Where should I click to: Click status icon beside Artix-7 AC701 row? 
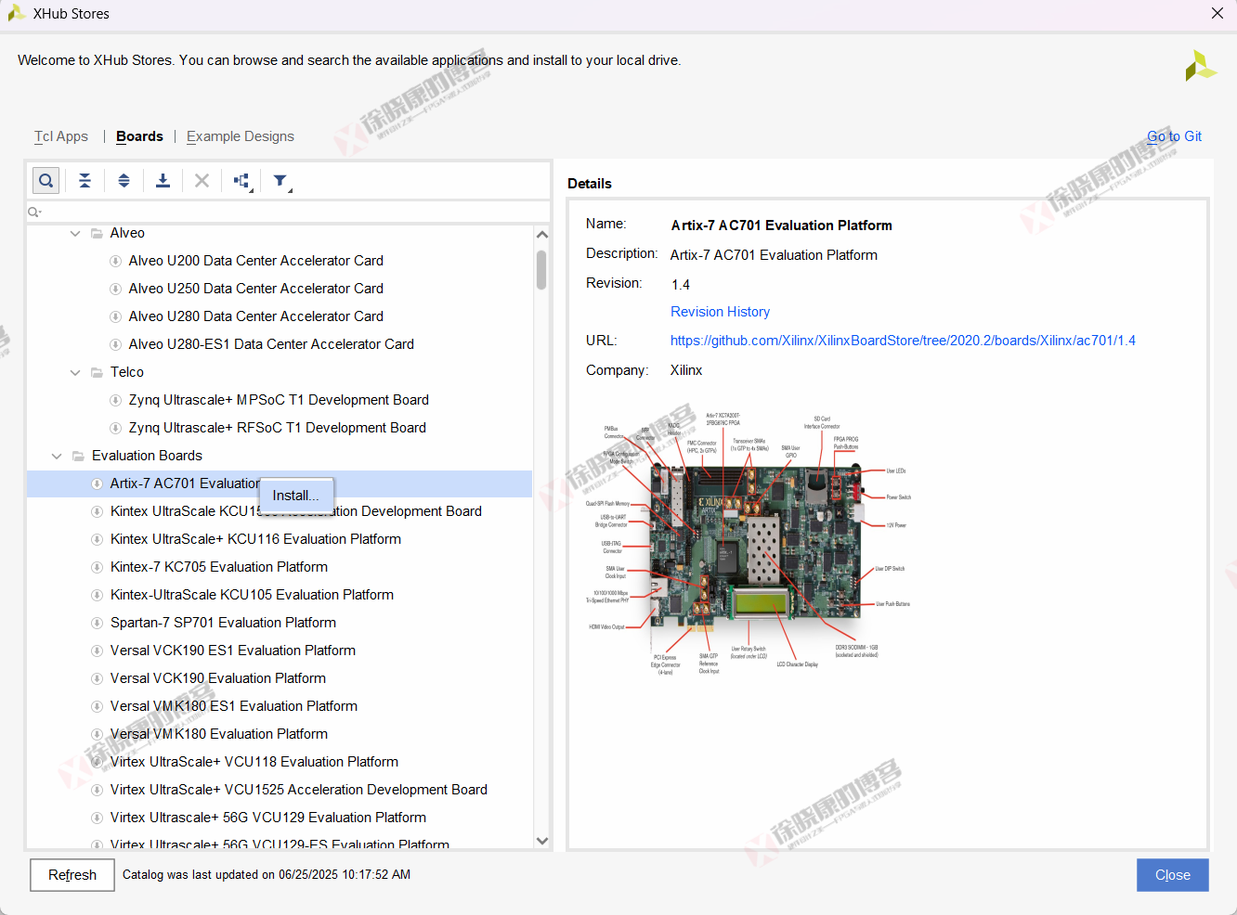point(98,483)
